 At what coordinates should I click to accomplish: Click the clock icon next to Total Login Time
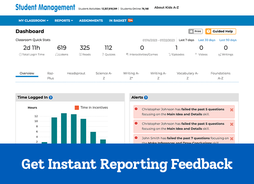[20, 54]
